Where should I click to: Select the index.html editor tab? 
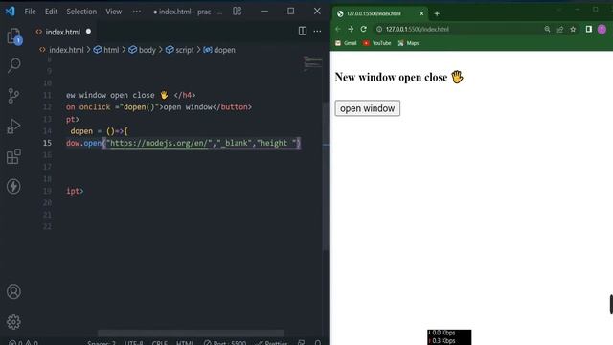(62, 32)
